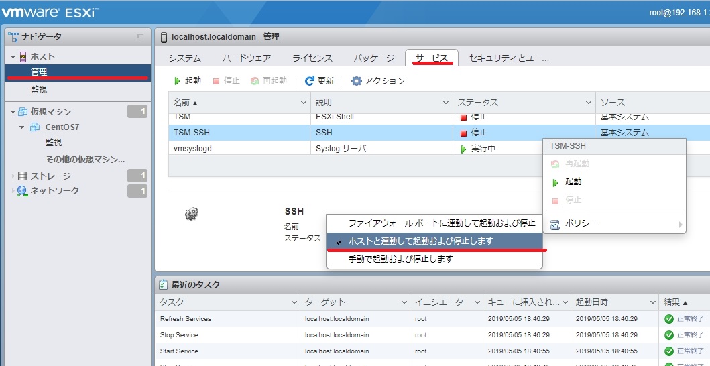Collapse the virtual machines tree node
Viewport: 710px width, 366px height.
(x=13, y=112)
